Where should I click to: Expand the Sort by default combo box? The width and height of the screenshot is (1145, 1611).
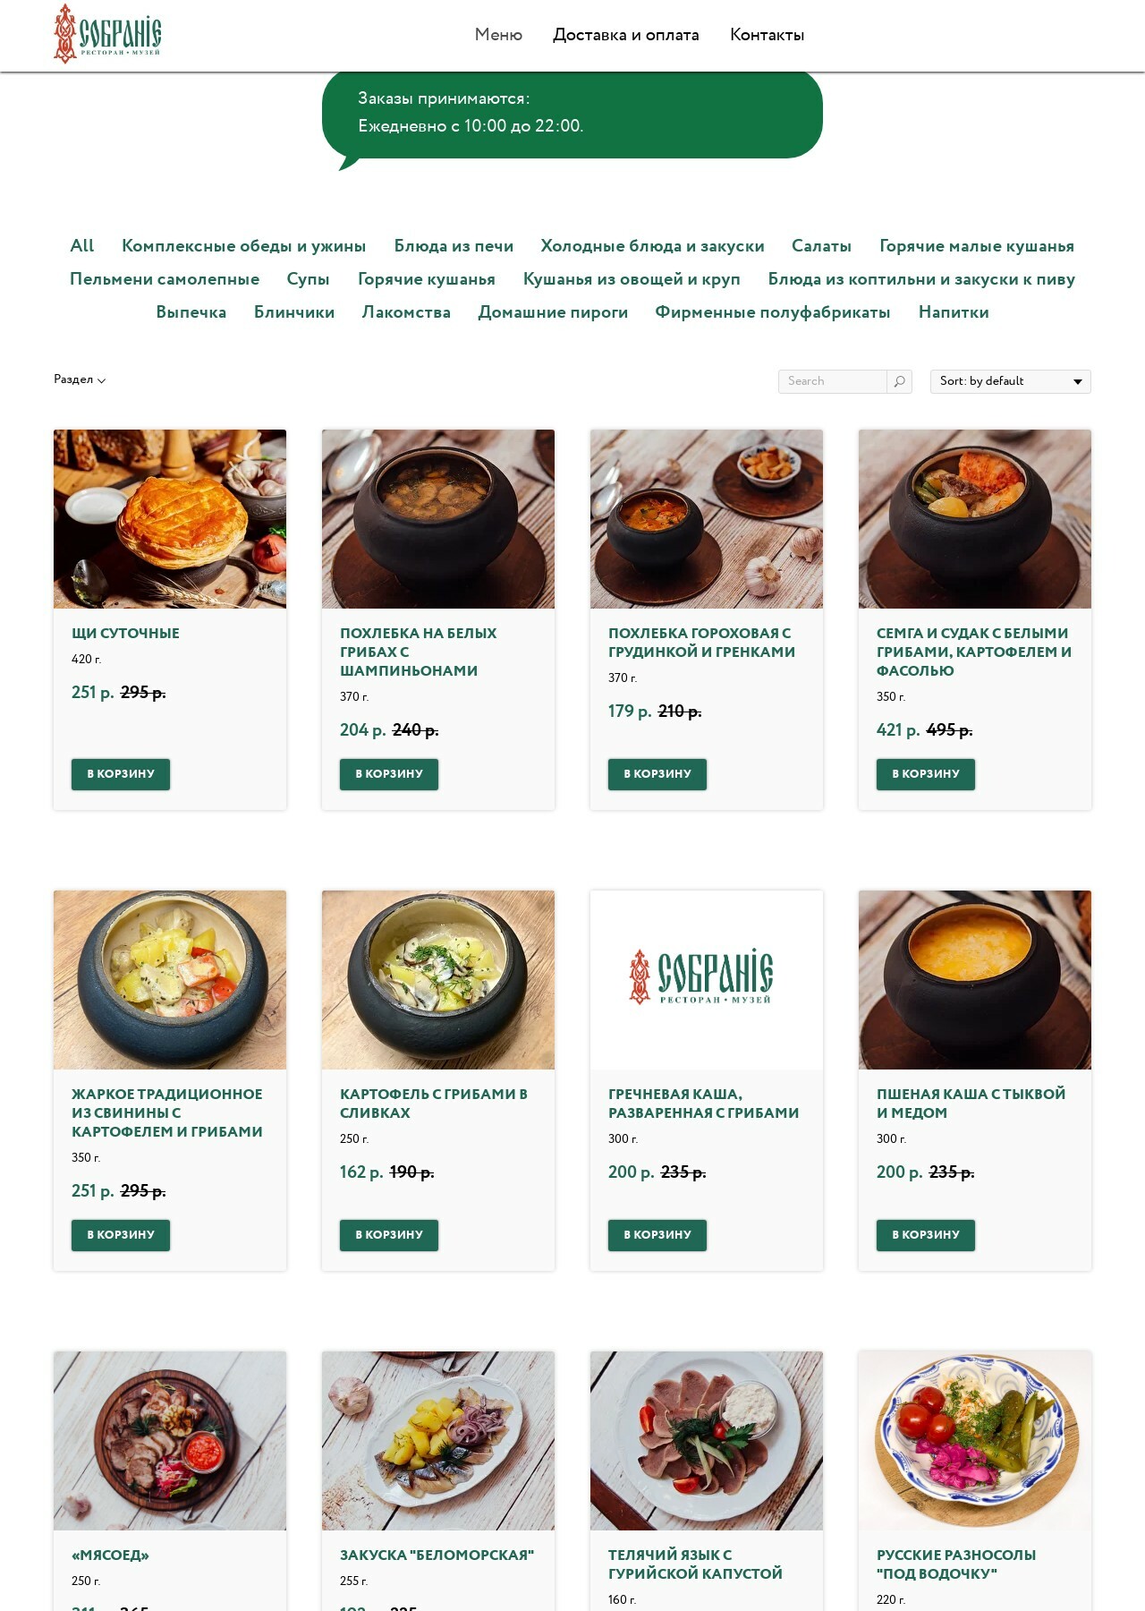1010,381
